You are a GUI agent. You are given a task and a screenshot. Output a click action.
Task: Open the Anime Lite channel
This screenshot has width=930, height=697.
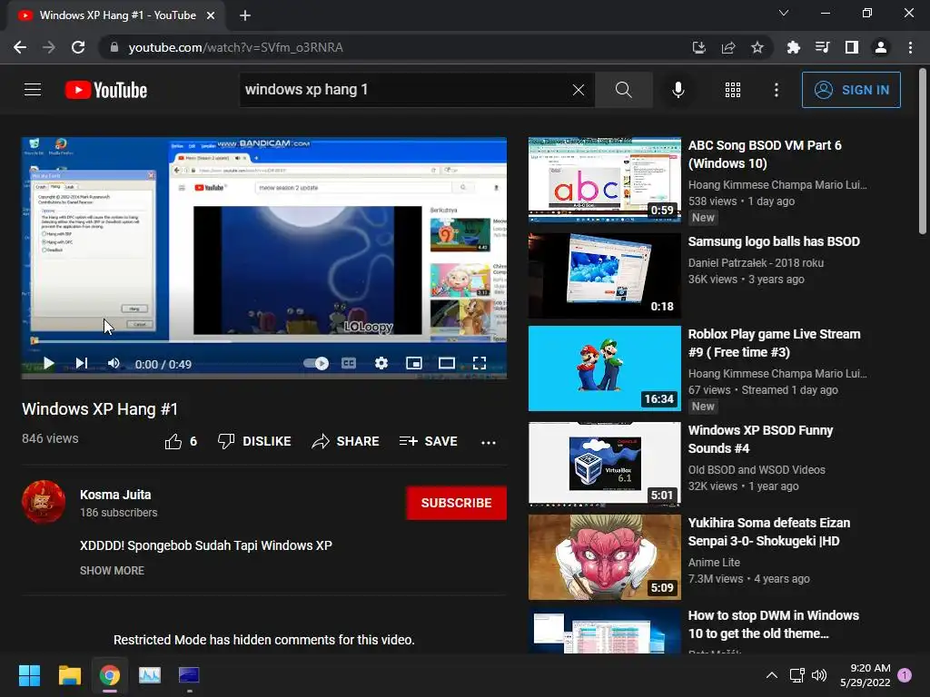(x=714, y=562)
